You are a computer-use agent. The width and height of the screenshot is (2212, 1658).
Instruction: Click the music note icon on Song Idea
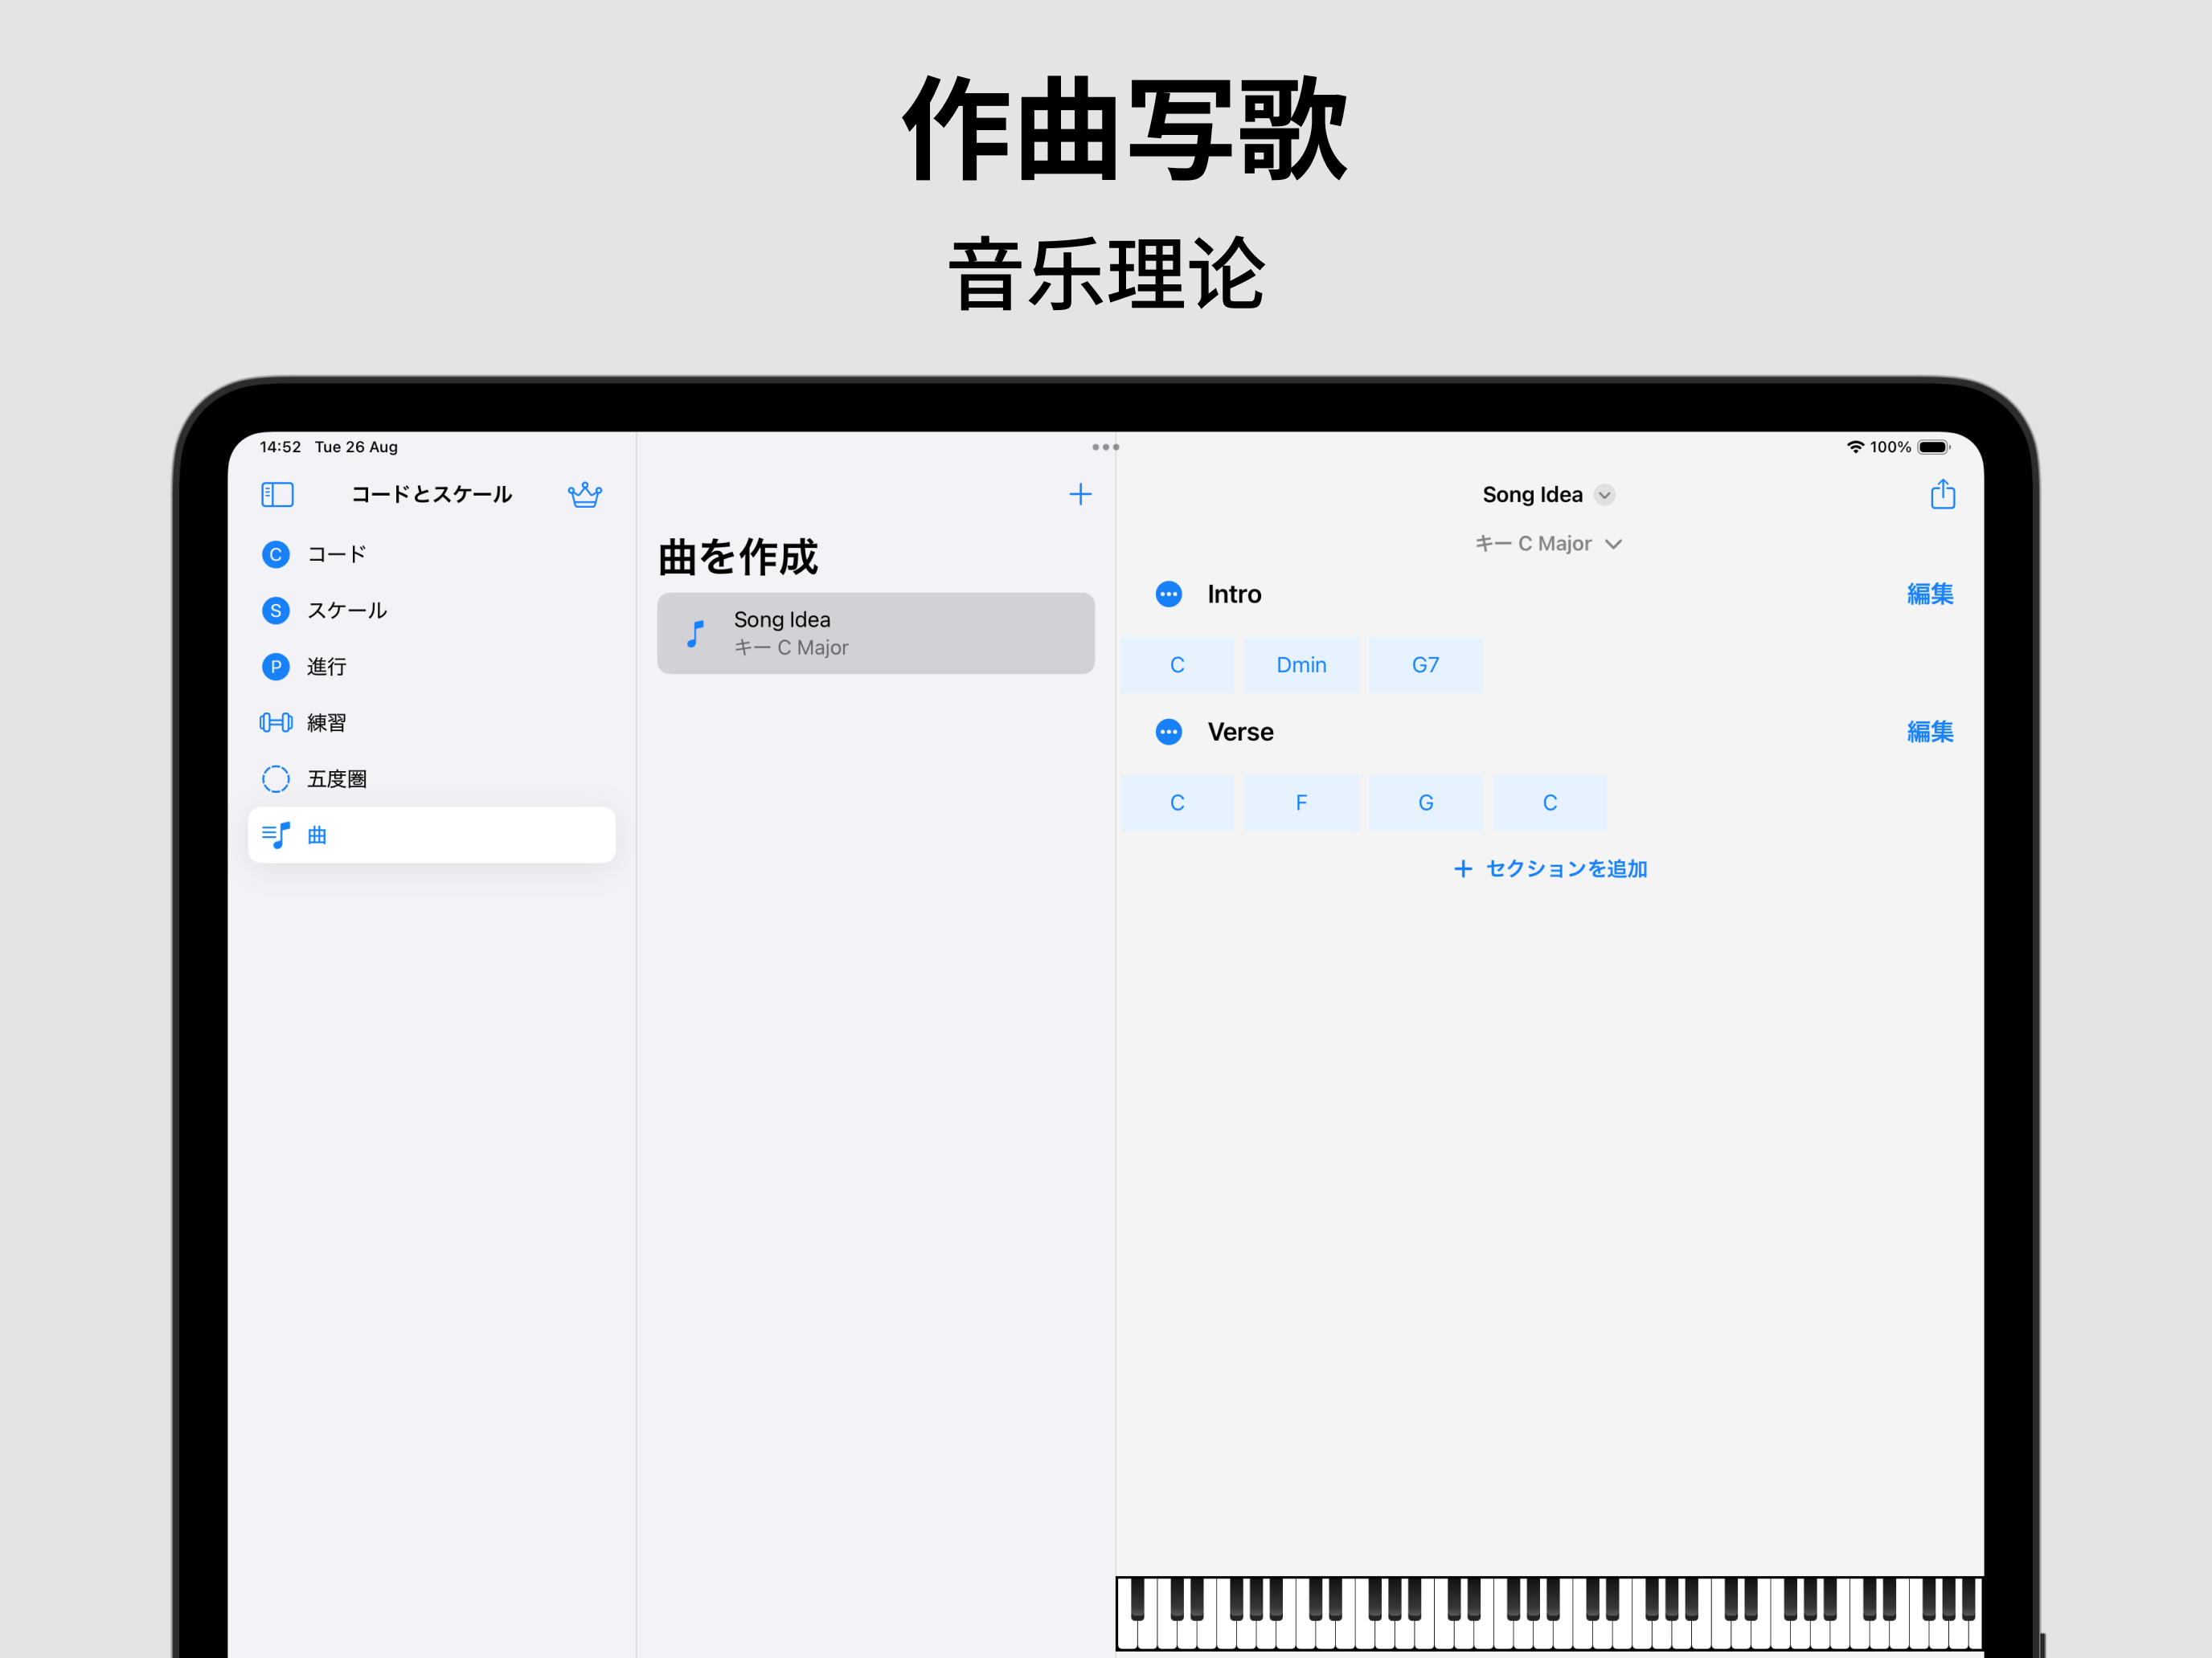pyautogui.click(x=696, y=634)
